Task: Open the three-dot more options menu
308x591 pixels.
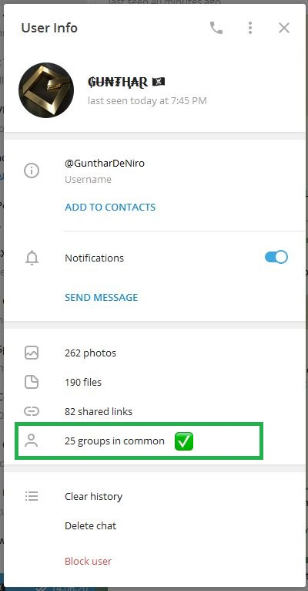Action: click(250, 28)
